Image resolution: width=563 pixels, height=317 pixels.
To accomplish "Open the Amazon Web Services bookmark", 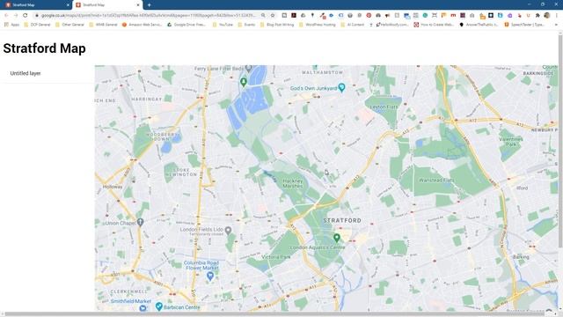I will [143, 25].
